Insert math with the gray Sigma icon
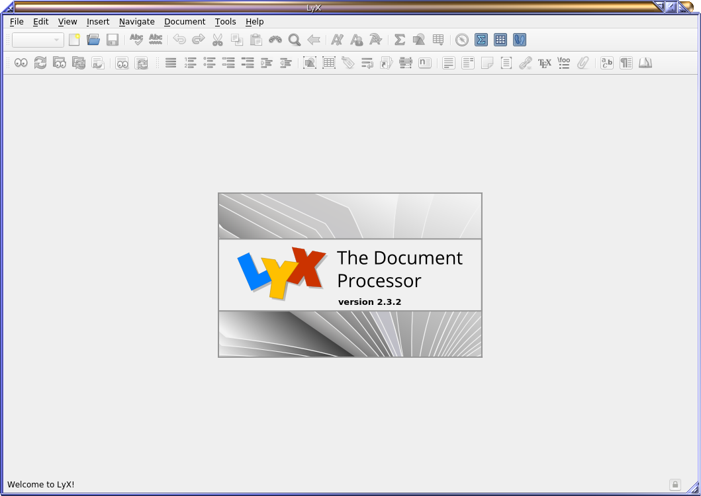 click(x=400, y=40)
